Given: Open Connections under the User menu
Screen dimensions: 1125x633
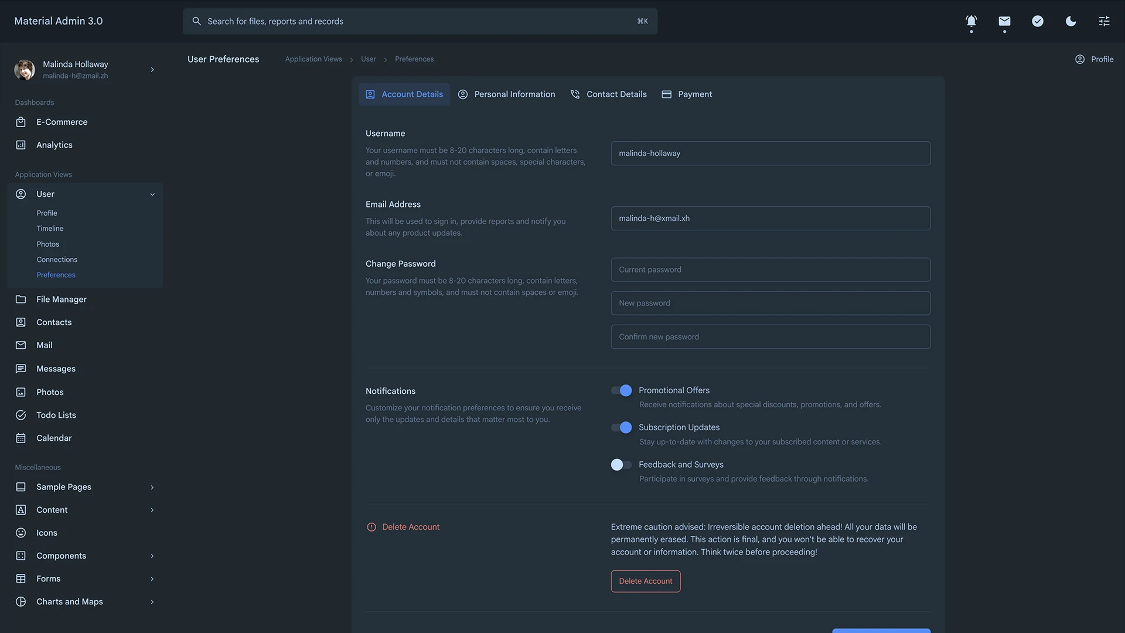Looking at the screenshot, I should tap(57, 259).
